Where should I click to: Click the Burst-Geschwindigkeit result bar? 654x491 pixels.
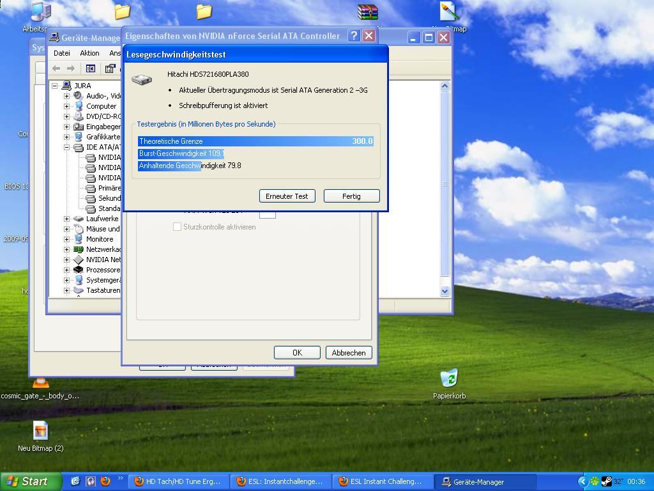181,153
